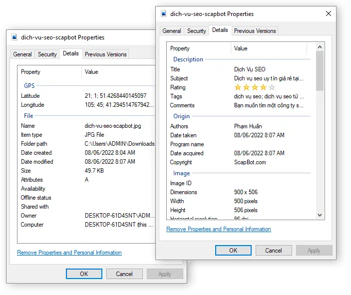Set rating to the fourth star

pyautogui.click(x=263, y=87)
